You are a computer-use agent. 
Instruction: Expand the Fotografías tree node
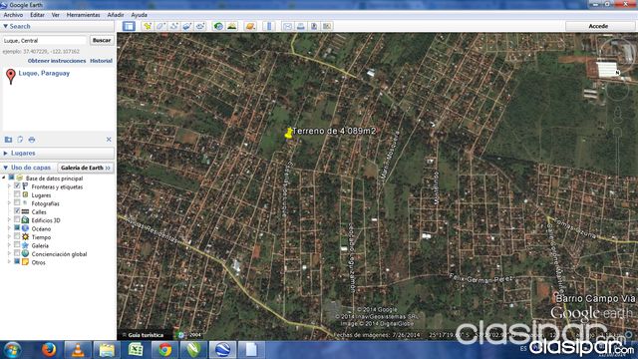point(9,203)
